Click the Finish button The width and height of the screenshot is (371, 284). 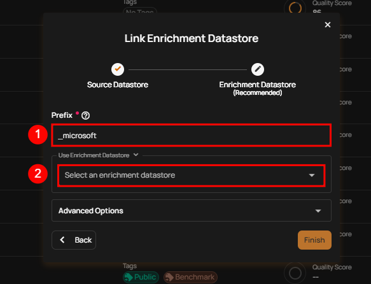pyautogui.click(x=314, y=240)
